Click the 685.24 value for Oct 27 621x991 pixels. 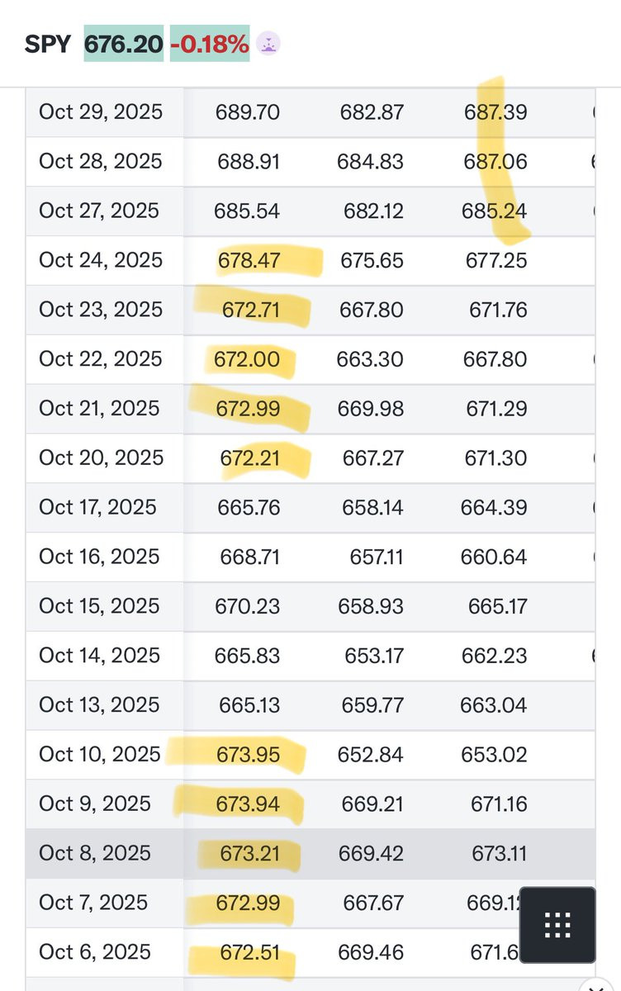pyautogui.click(x=494, y=211)
